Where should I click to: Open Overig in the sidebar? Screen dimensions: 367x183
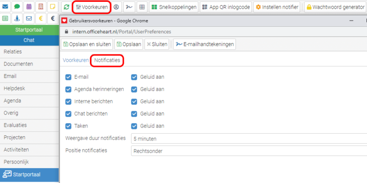click(29, 113)
